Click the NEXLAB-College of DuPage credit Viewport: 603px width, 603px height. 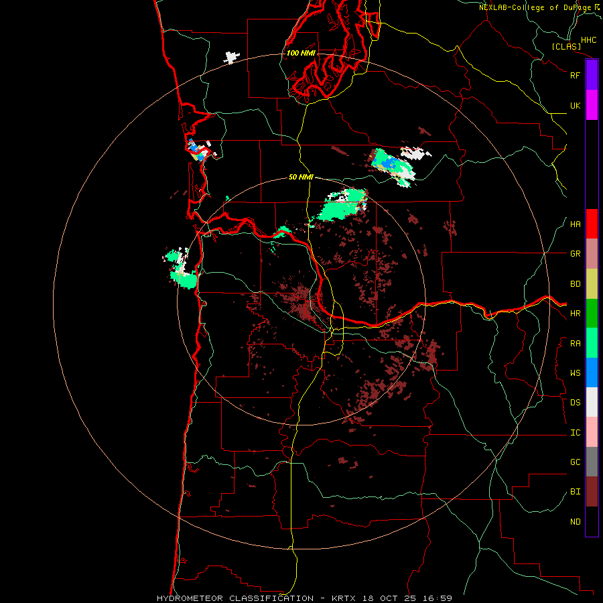pyautogui.click(x=535, y=7)
